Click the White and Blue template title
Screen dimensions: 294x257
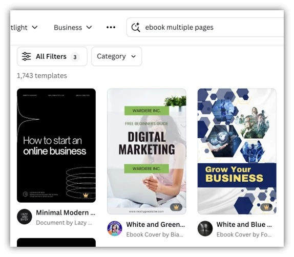(244, 224)
